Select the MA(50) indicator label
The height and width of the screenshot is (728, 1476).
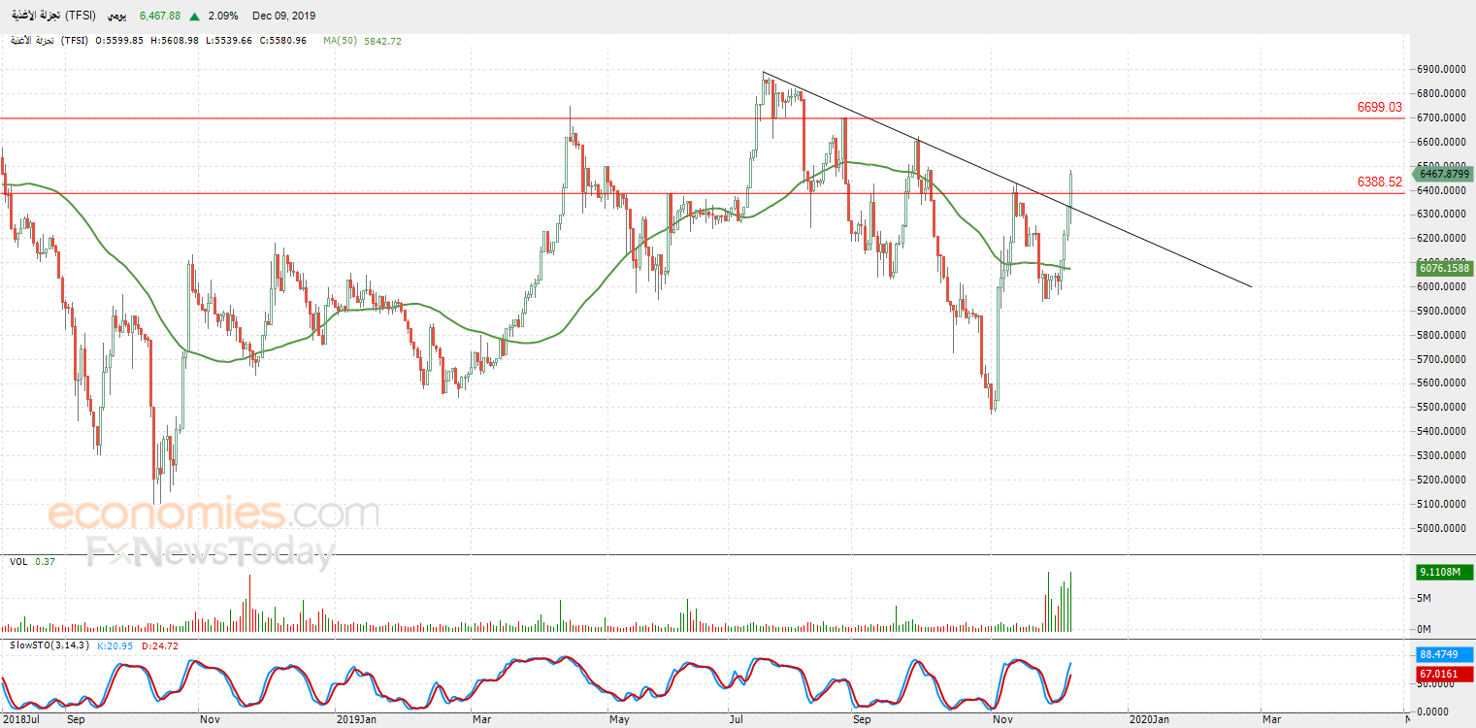click(341, 41)
